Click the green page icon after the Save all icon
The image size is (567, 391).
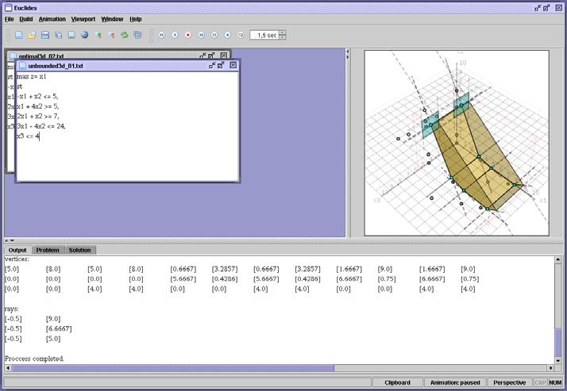click(71, 35)
